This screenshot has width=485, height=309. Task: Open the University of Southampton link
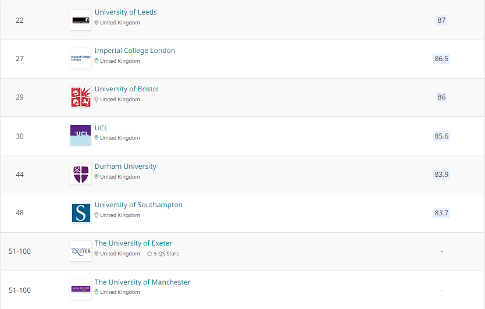[x=138, y=205]
